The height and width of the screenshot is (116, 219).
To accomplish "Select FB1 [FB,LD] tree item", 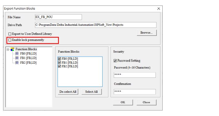I will point(28,58).
